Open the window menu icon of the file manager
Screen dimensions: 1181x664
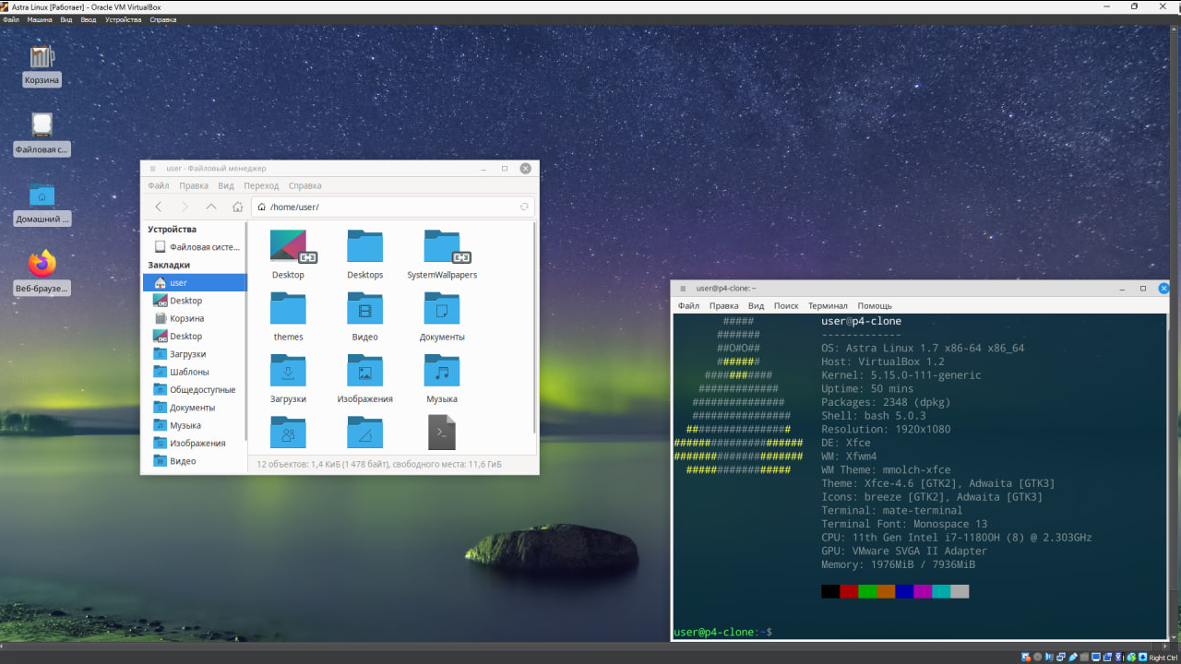(x=152, y=169)
